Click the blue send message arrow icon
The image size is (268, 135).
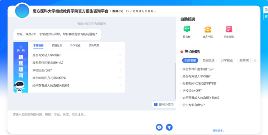coord(170,127)
